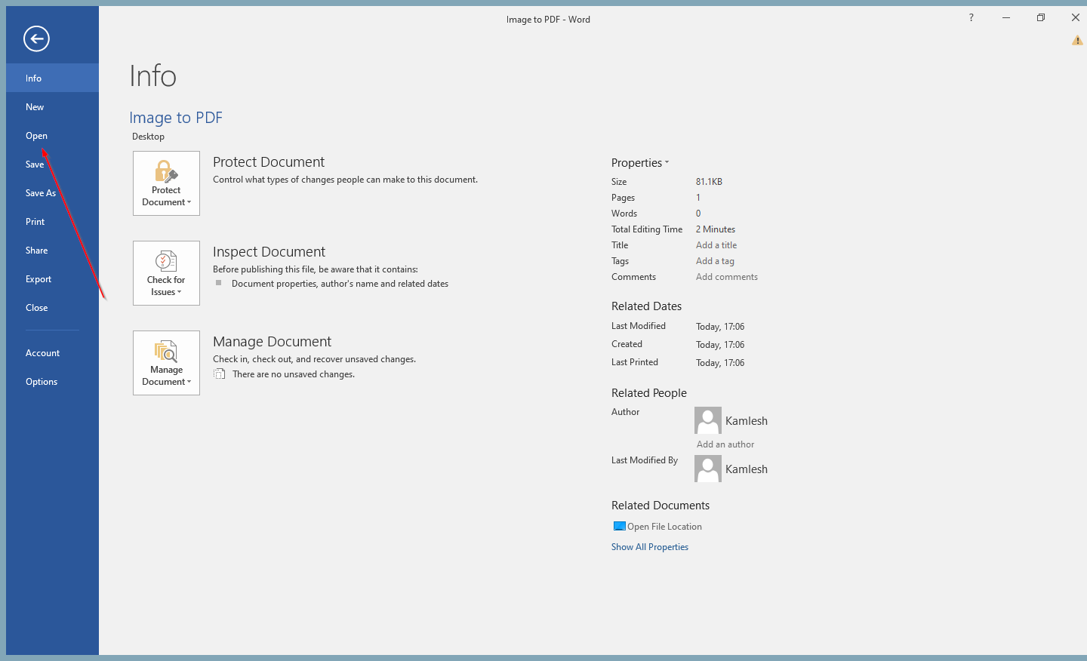This screenshot has width=1087, height=661.
Task: Click Add an author field
Action: 725,444
